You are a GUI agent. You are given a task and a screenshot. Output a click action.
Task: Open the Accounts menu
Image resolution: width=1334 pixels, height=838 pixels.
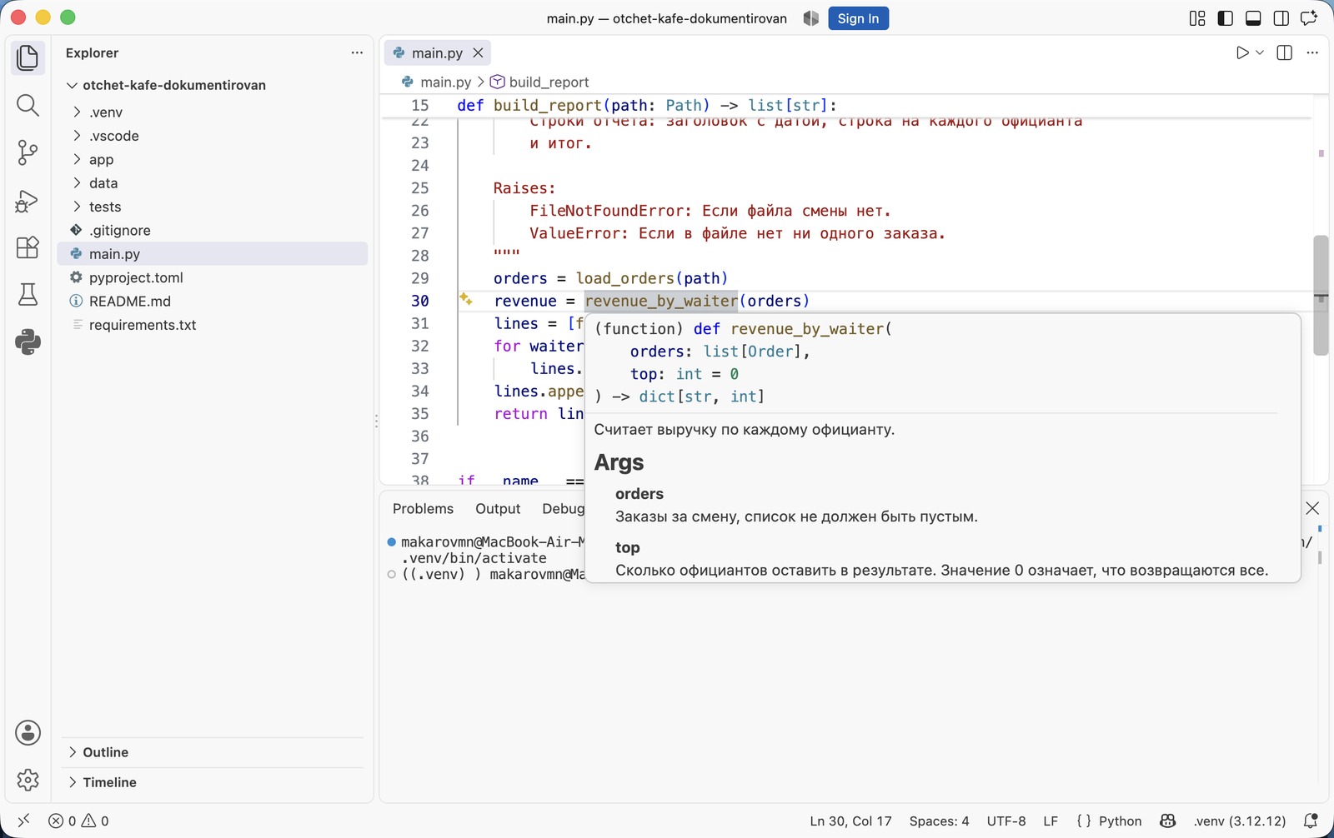click(x=28, y=732)
